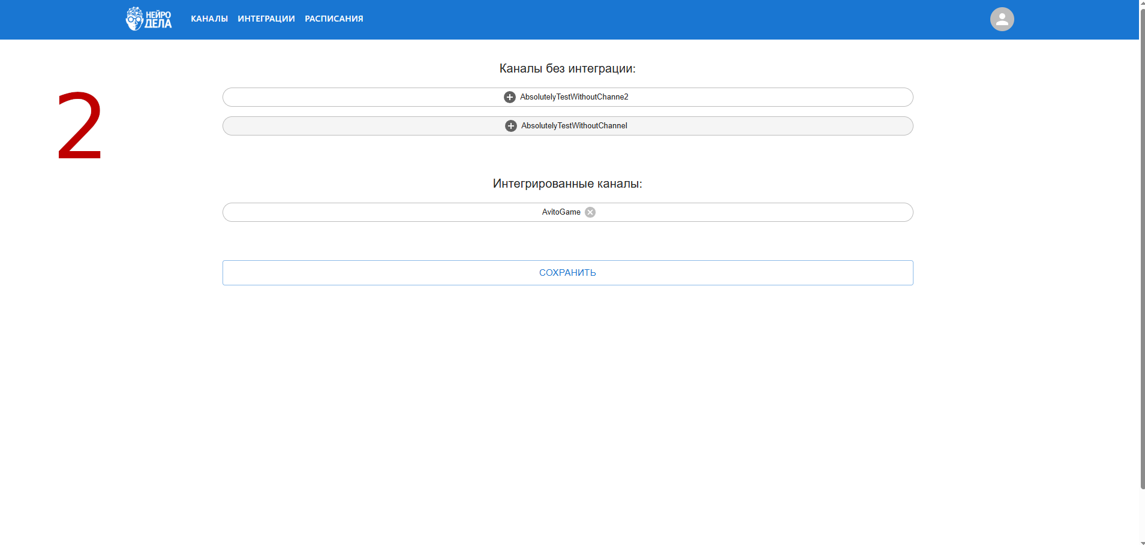This screenshot has height=545, width=1145.
Task: Select the AbsolutelyTestWithoutChanne2 channel name
Action: pos(574,97)
